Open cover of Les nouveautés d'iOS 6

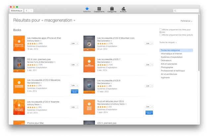click(x=89, y=86)
